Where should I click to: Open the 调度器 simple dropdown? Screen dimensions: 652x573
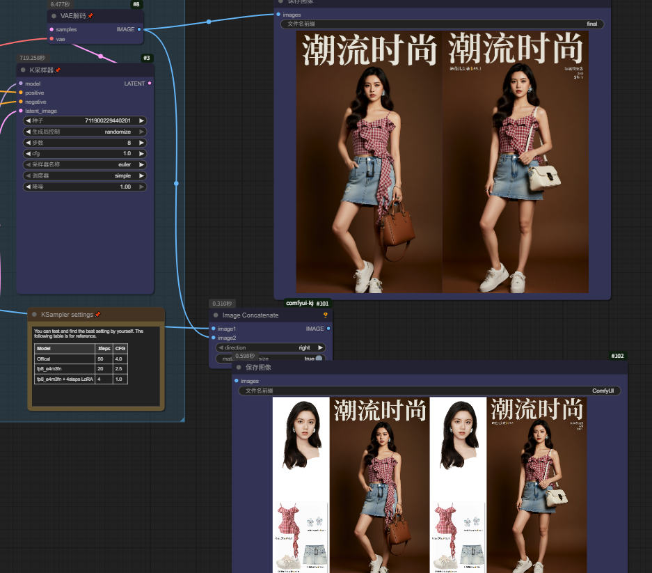pyautogui.click(x=85, y=176)
